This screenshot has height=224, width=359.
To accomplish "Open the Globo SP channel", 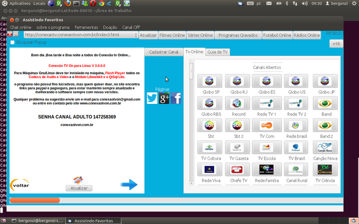I will coord(210,81).
